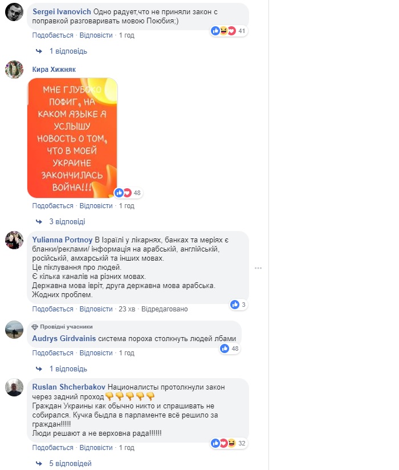Viewport: 399px width, 470px height.
Task: Click Audrys Girdvainis's avatar image
Action: tap(14, 330)
